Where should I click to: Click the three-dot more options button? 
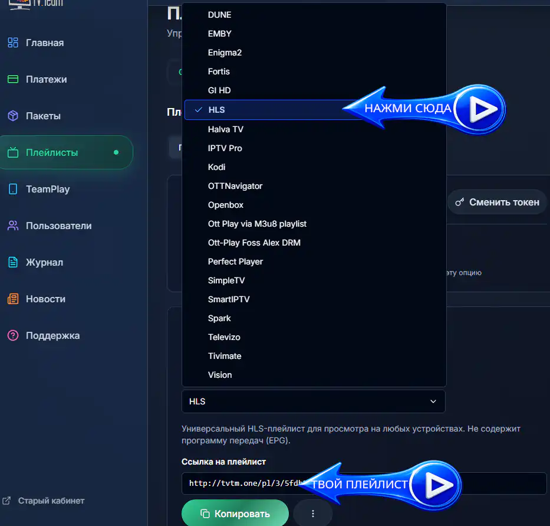click(x=313, y=514)
